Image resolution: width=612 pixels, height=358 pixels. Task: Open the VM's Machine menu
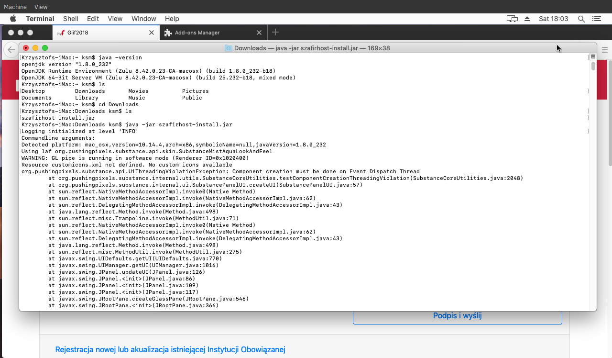(x=15, y=7)
